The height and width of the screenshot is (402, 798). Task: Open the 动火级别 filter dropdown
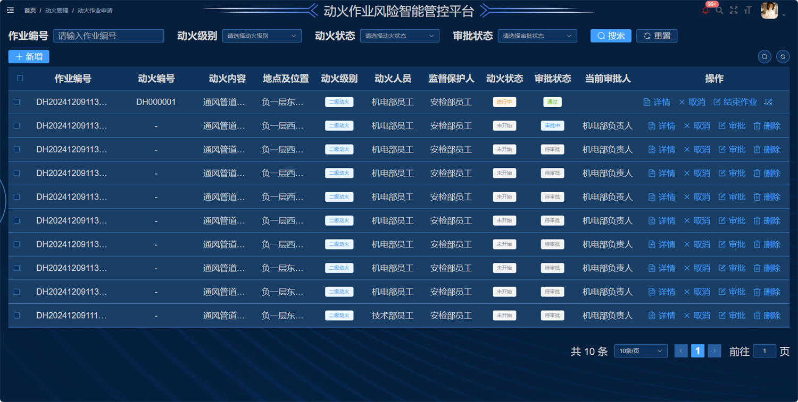click(262, 36)
